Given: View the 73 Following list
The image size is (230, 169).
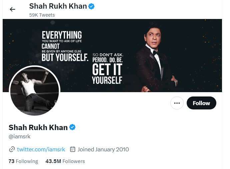Looking at the screenshot, I should 23,161.
